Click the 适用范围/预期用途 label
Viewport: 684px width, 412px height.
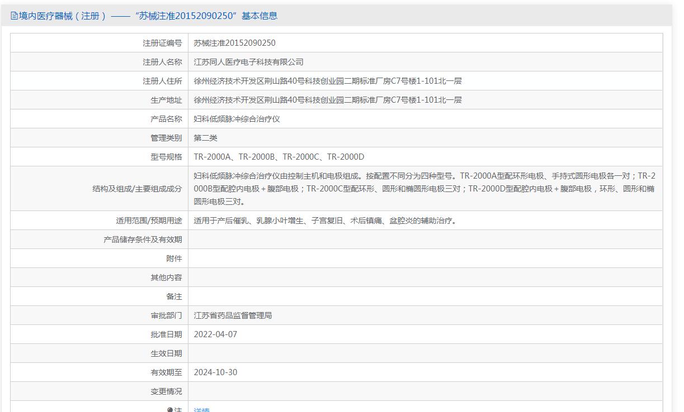point(149,221)
